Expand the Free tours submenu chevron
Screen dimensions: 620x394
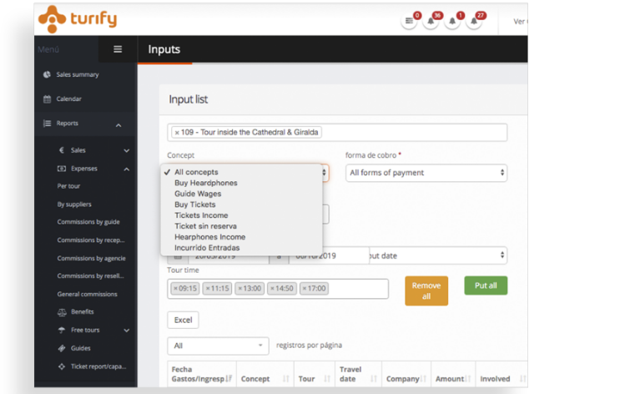127,331
